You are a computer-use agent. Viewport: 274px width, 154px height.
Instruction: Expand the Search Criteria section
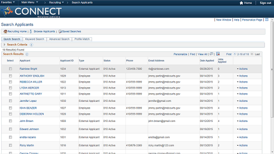(x=5, y=44)
